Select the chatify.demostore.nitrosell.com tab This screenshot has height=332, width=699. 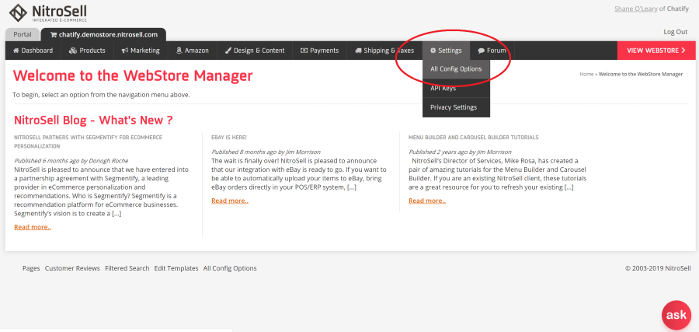pyautogui.click(x=103, y=34)
